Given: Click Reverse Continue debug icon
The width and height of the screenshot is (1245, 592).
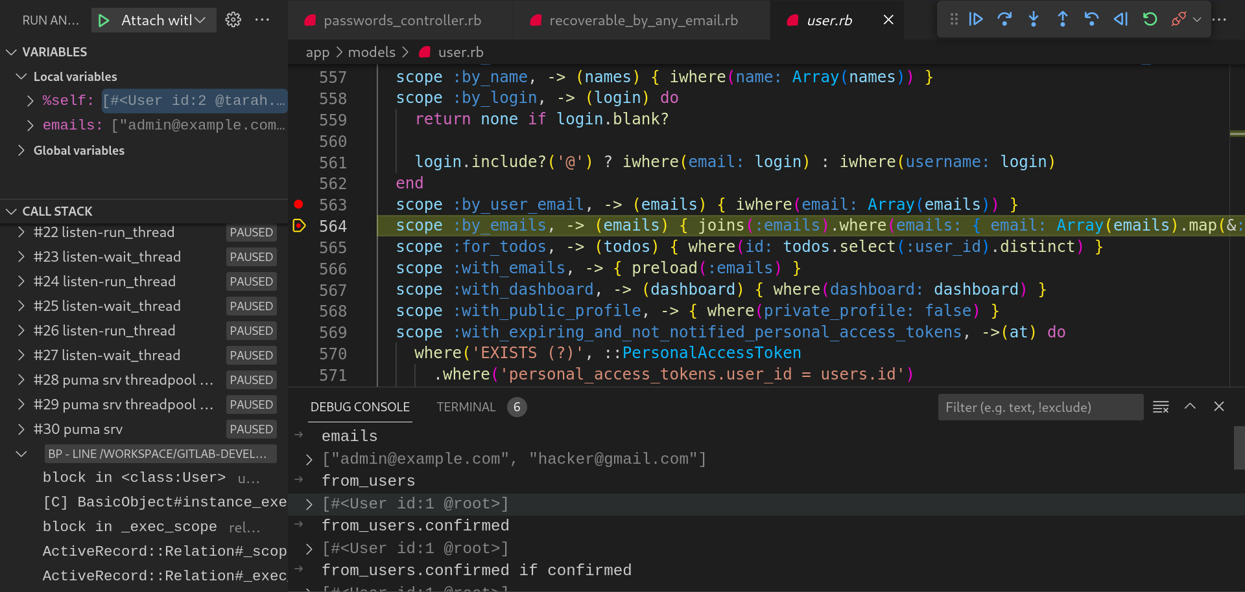Looking at the screenshot, I should [x=1120, y=19].
